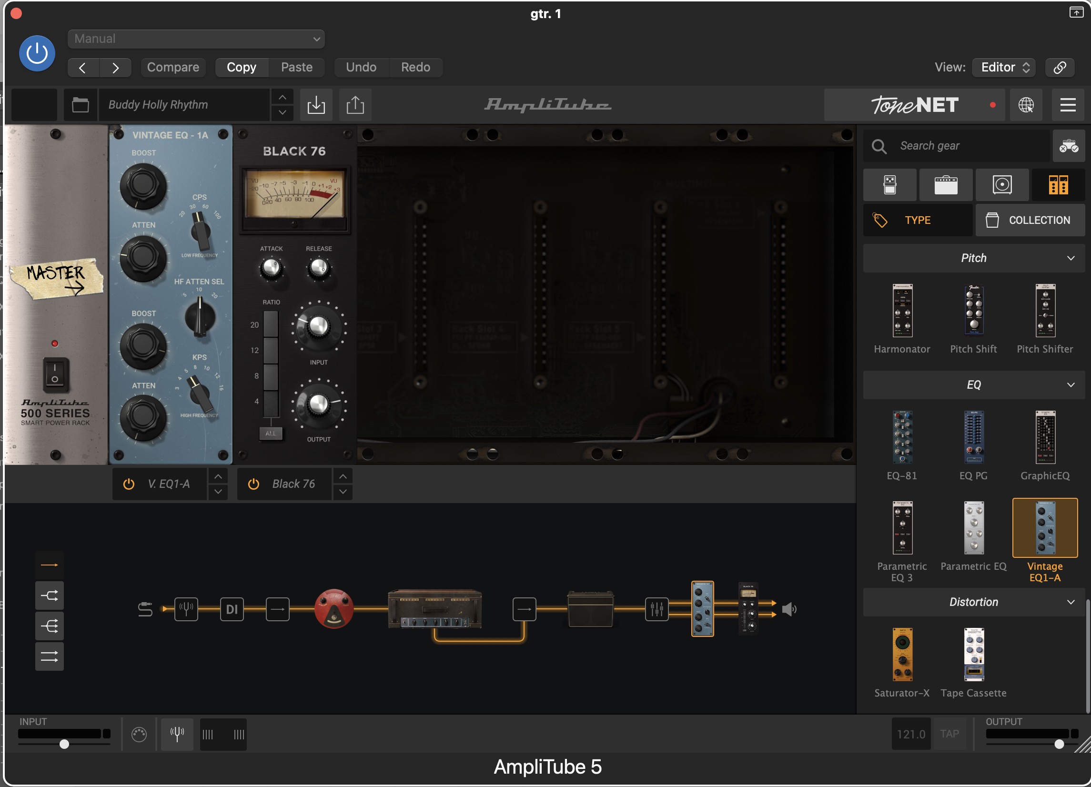The height and width of the screenshot is (787, 1091).
Task: Click the Copy button
Action: click(242, 67)
